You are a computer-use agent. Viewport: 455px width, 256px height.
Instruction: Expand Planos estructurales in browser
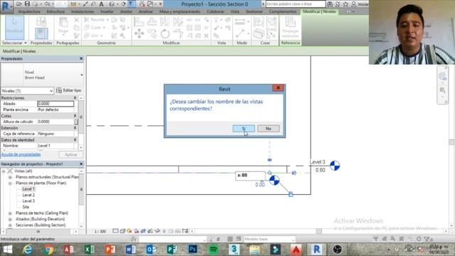10,177
